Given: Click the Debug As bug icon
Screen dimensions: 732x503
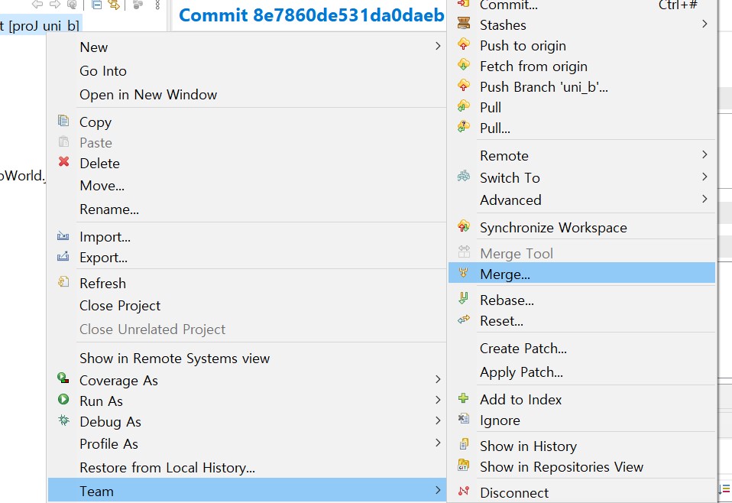Looking at the screenshot, I should [63, 420].
